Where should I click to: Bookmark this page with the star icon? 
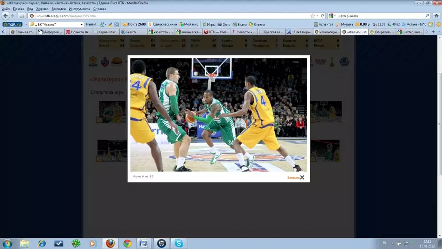pos(312,15)
